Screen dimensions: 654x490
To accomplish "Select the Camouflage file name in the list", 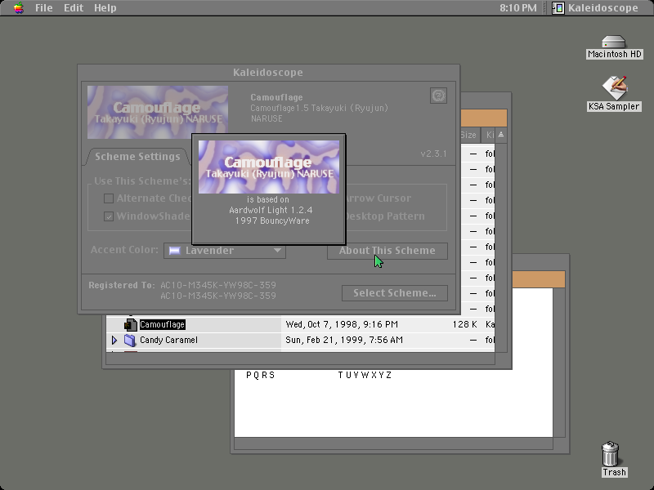I will click(x=162, y=324).
